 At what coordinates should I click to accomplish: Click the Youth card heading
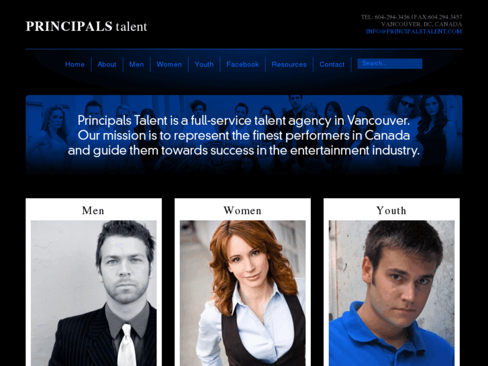pyautogui.click(x=391, y=211)
